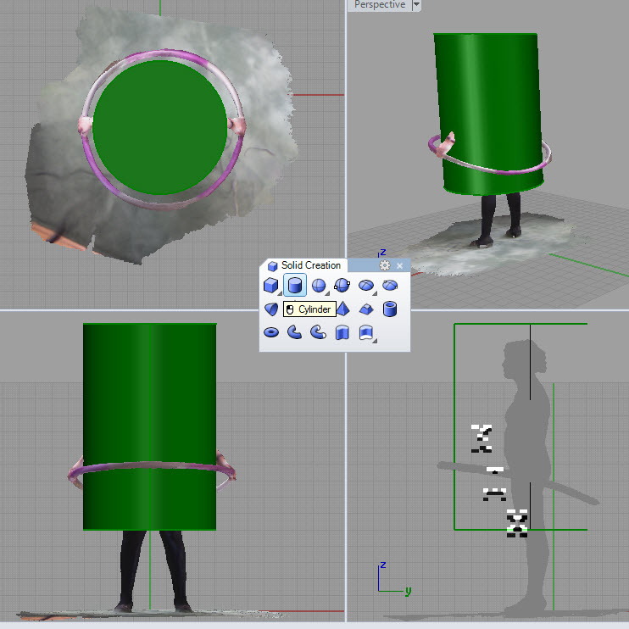Screen dimensions: 629x629
Task: Choose the highlighted Cylinder tool
Action: (x=295, y=285)
